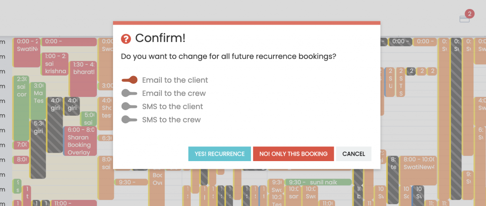Image resolution: width=486 pixels, height=206 pixels.
Task: Click the bharath 1:30 booking block
Action: [x=83, y=78]
